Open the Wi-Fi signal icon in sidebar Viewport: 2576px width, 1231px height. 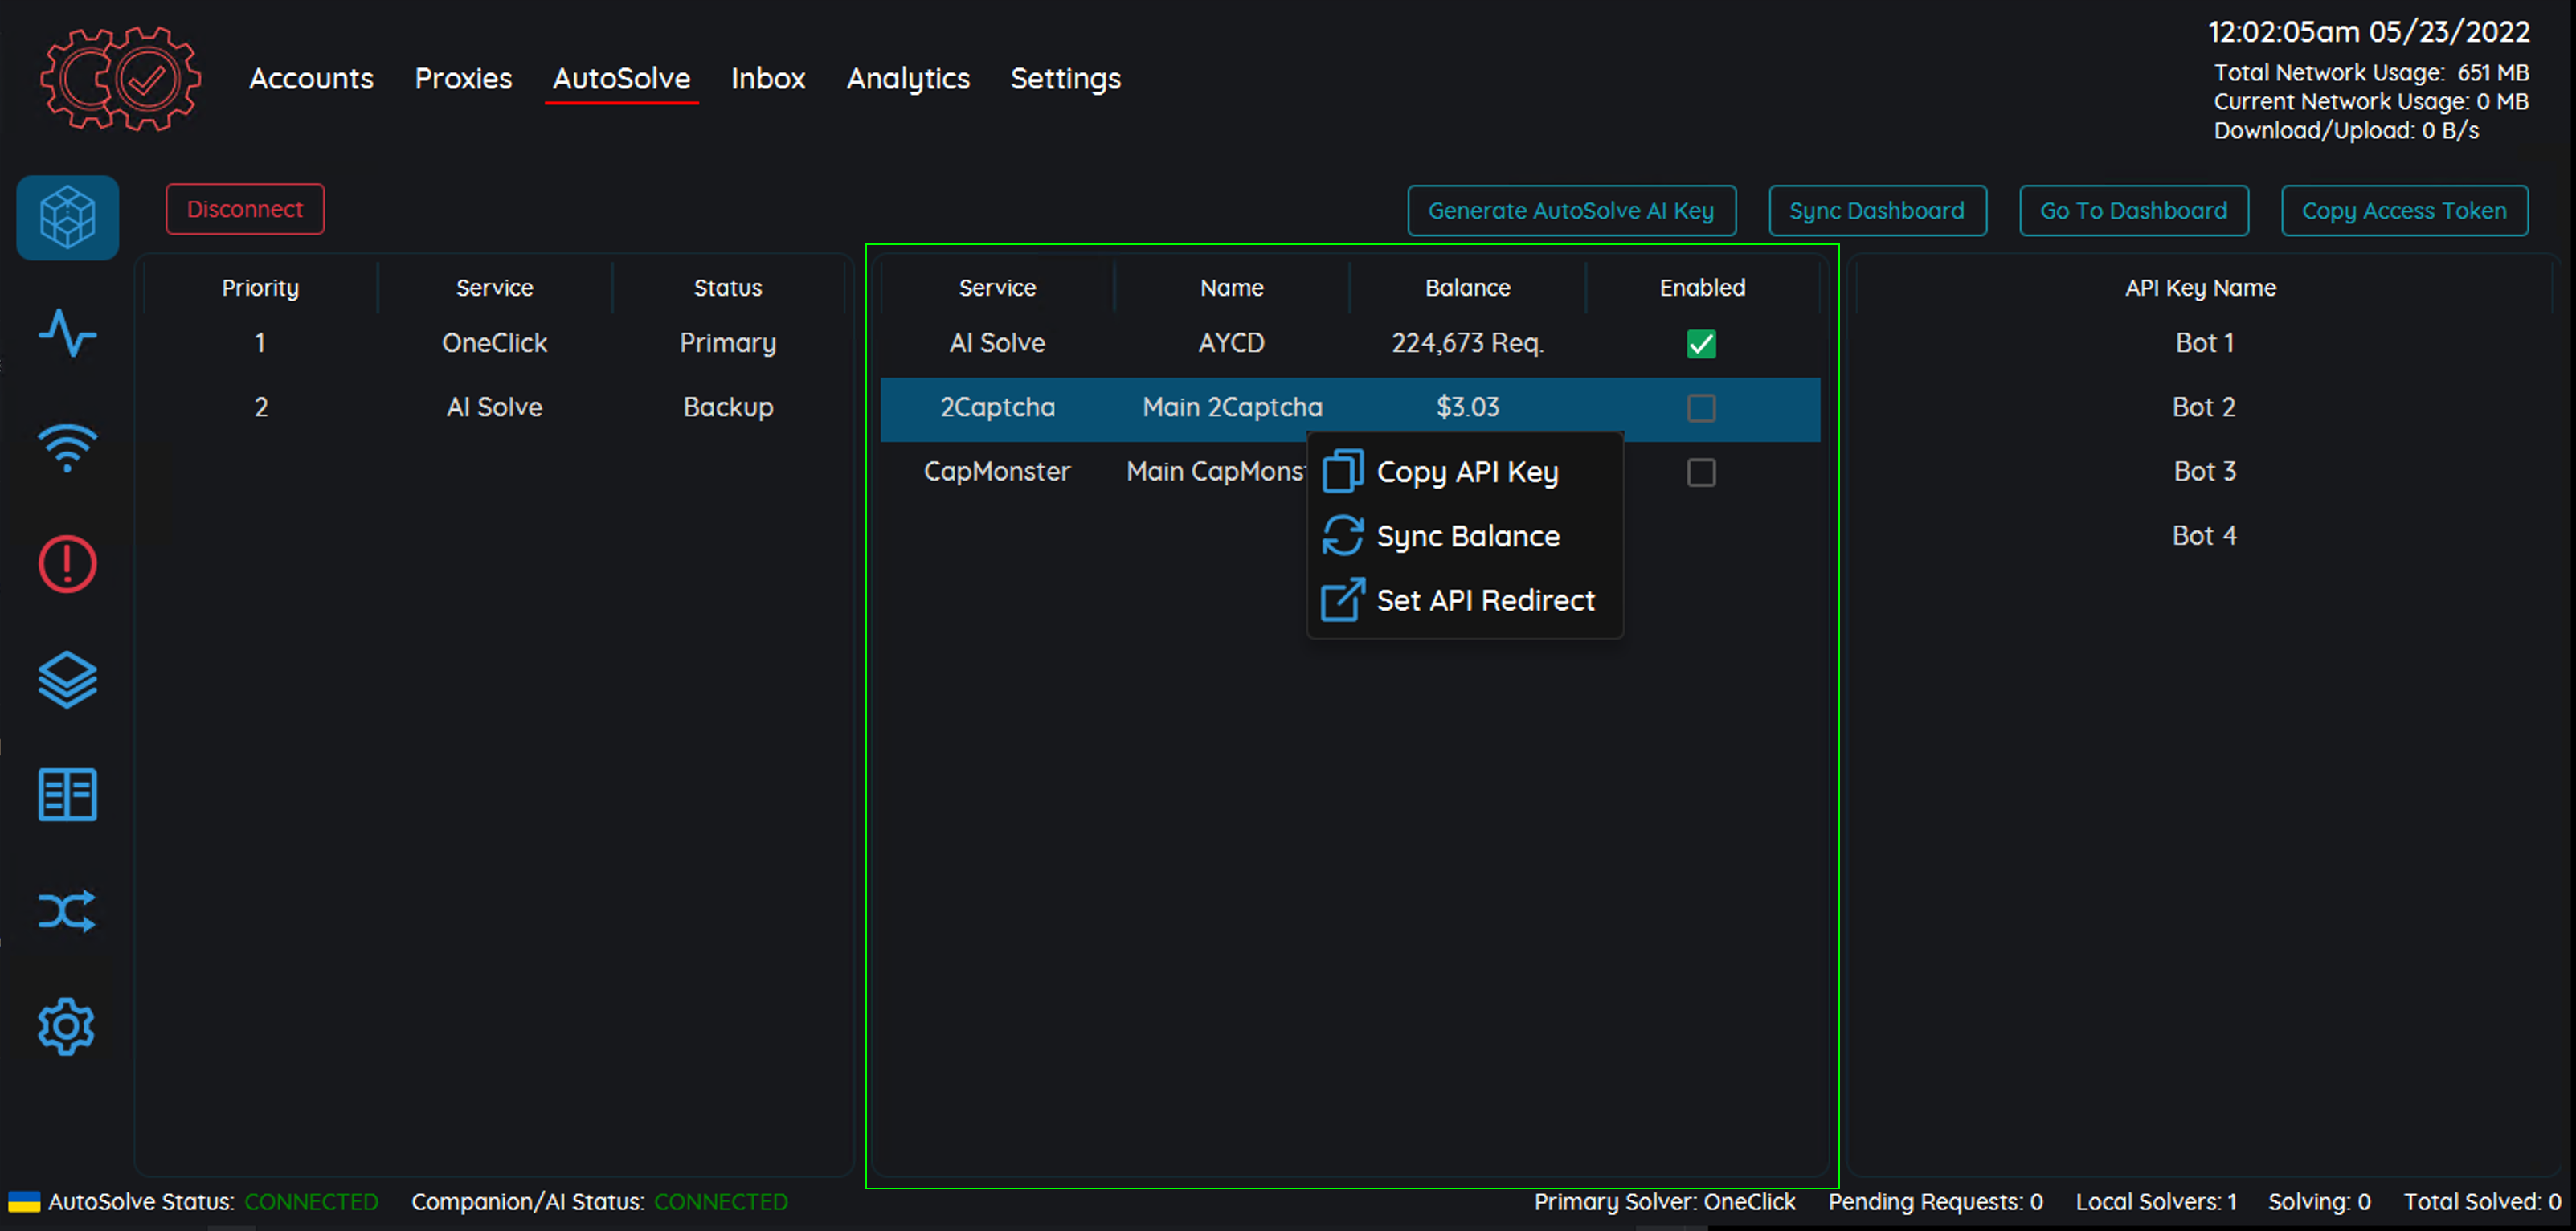click(67, 448)
